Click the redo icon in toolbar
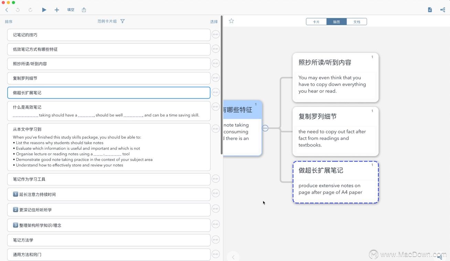Image resolution: width=450 pixels, height=261 pixels. point(30,10)
